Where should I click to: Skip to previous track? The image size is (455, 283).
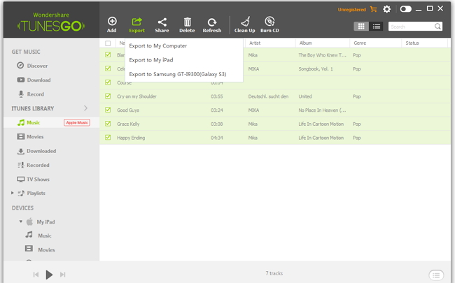tap(36, 275)
